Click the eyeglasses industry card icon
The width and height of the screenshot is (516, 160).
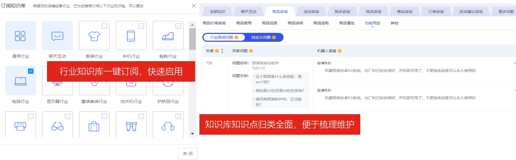(57, 126)
